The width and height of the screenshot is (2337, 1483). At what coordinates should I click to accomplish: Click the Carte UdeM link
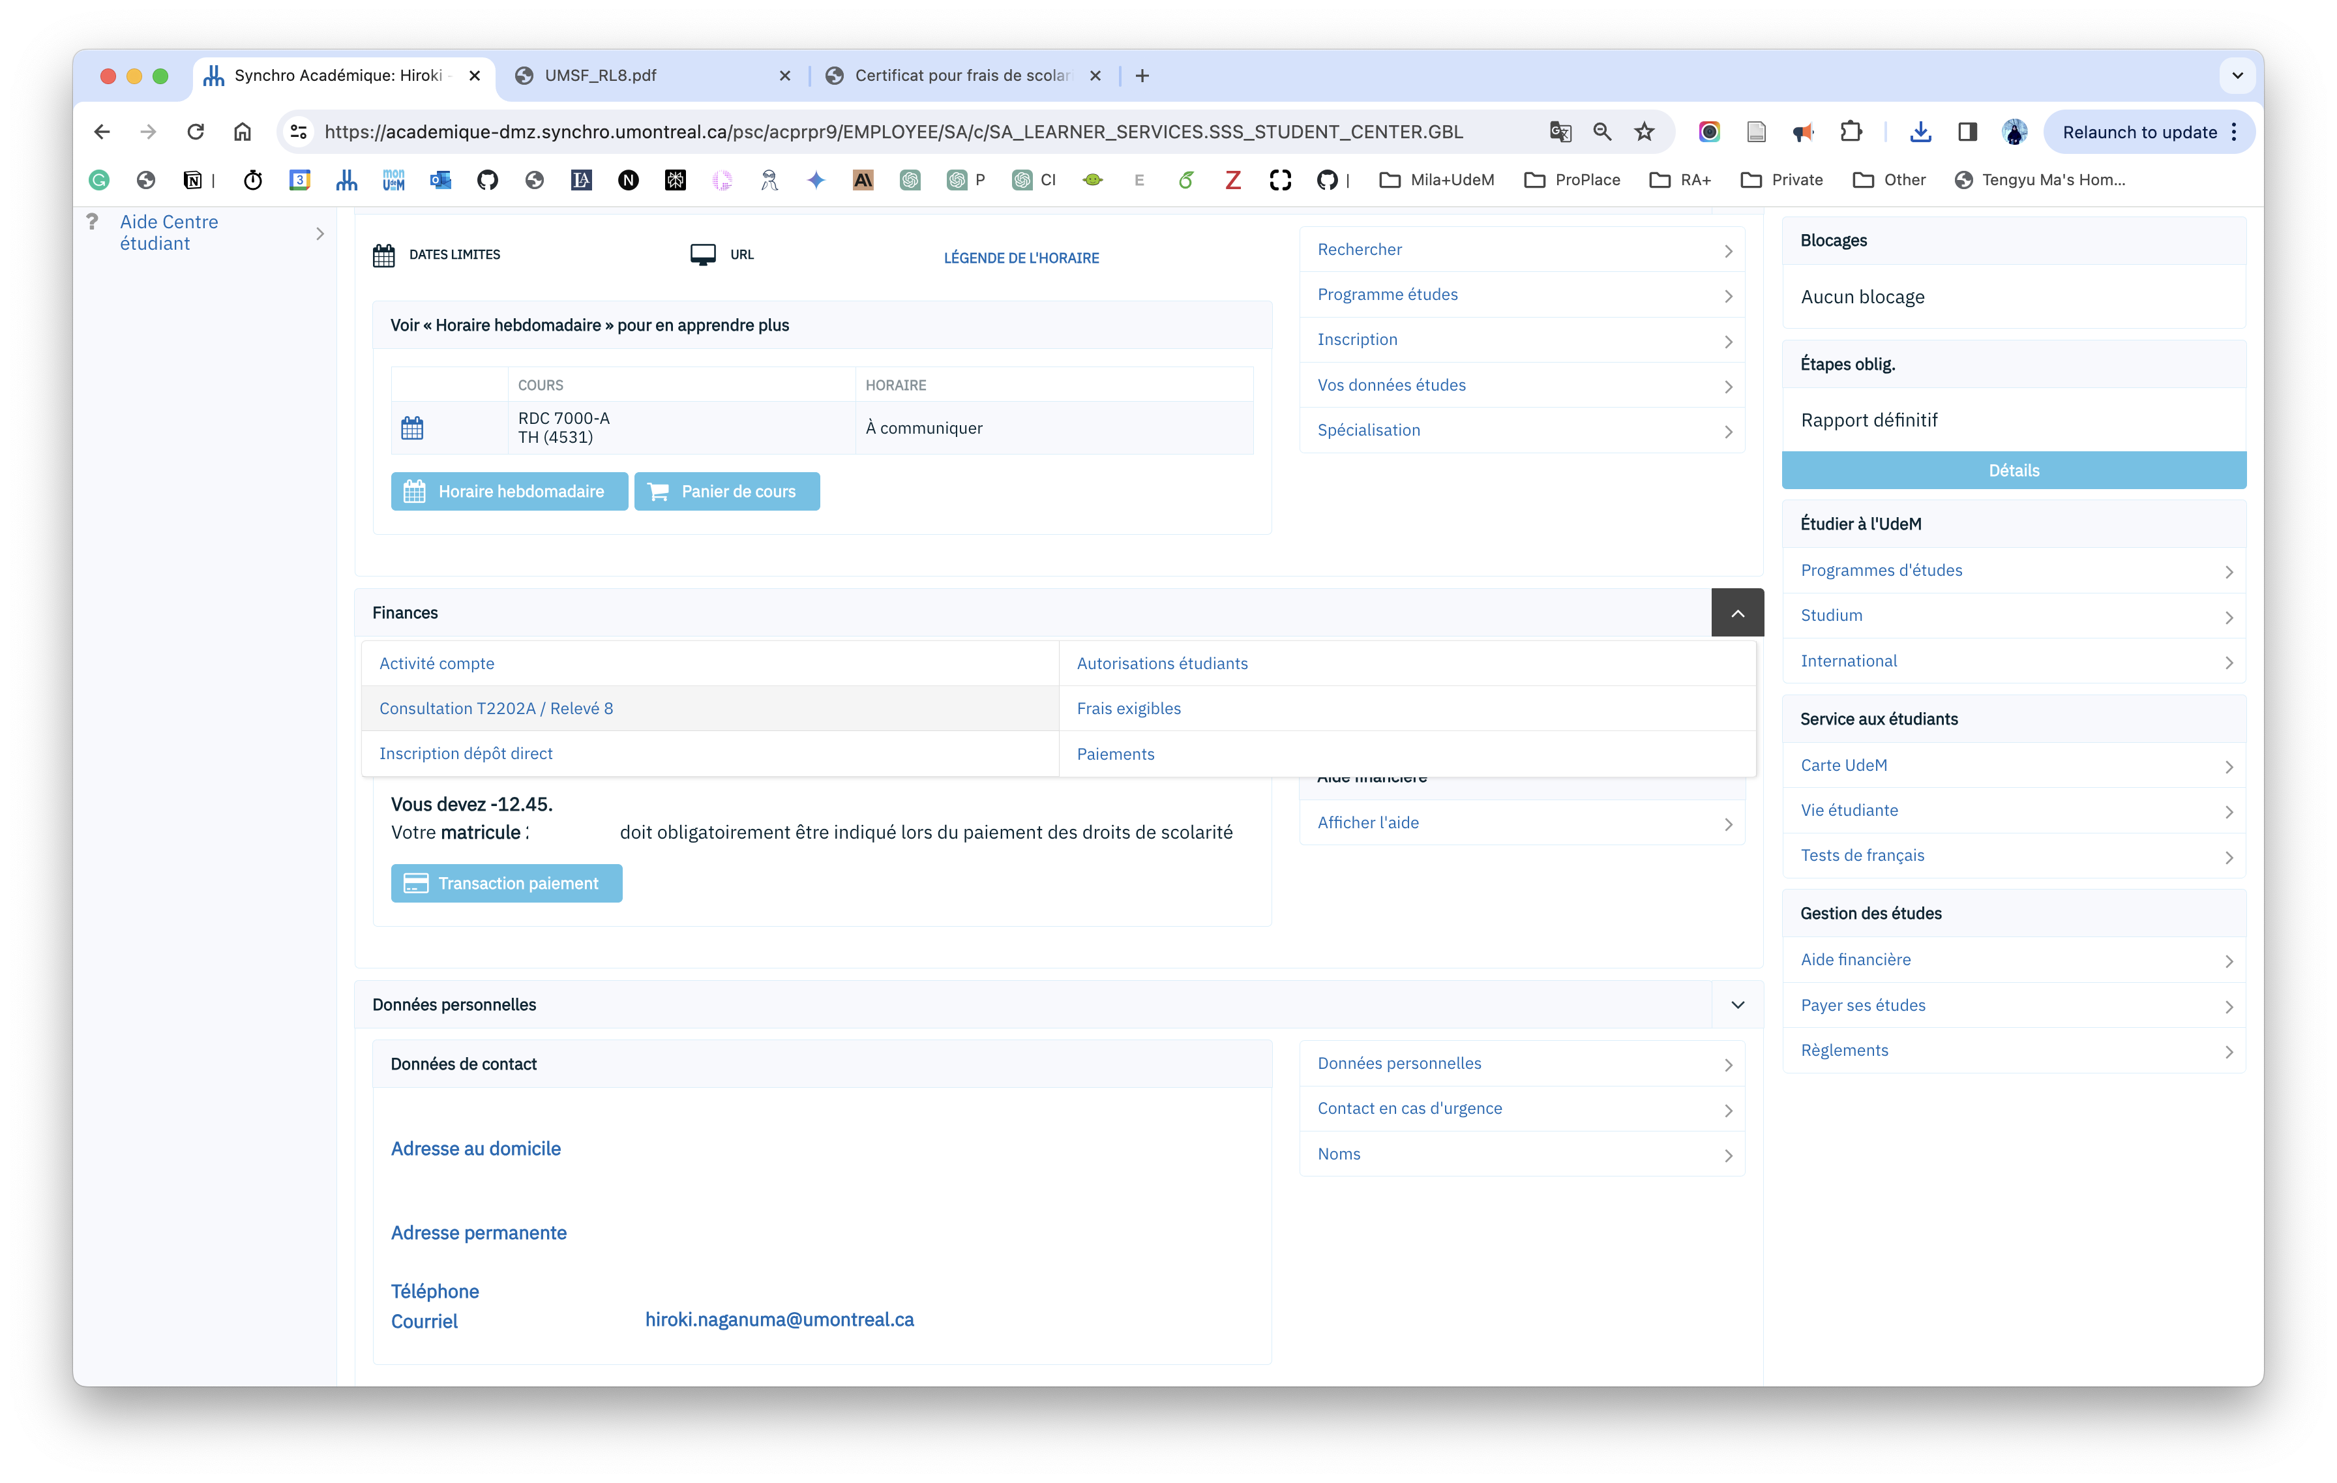pos(2014,765)
